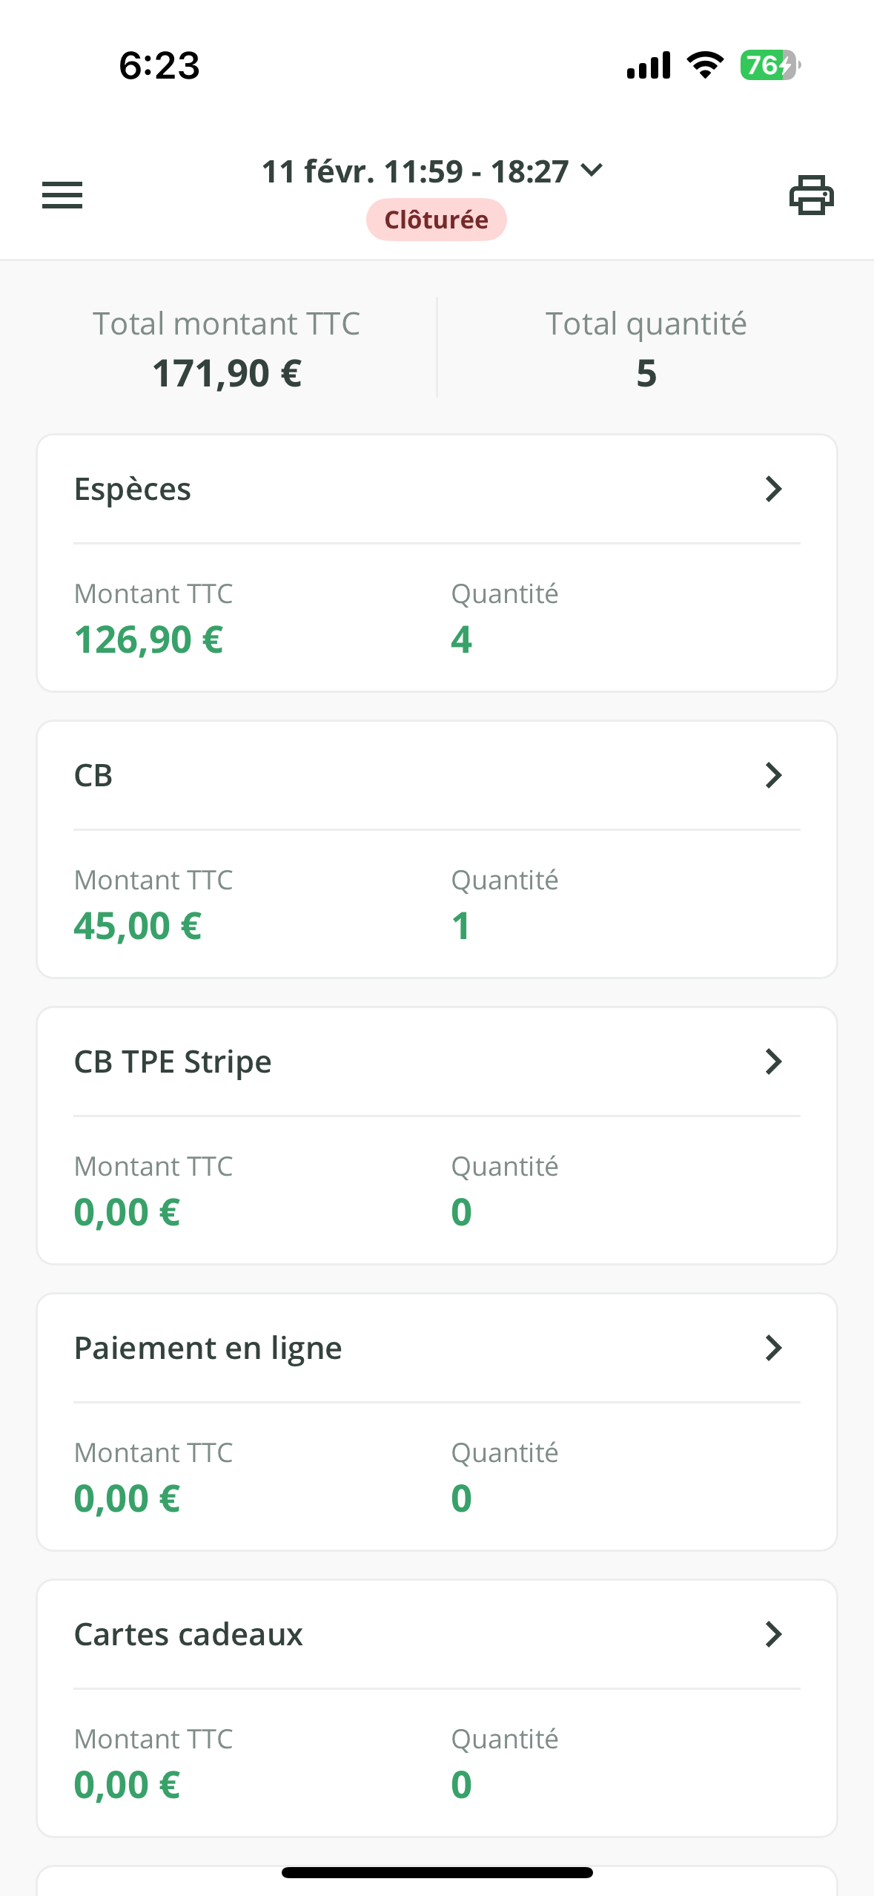Tap the CB amount 45,00 €
Image resolution: width=874 pixels, height=1896 pixels.
click(138, 926)
